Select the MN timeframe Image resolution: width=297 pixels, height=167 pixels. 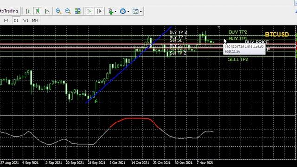(x=35, y=20)
